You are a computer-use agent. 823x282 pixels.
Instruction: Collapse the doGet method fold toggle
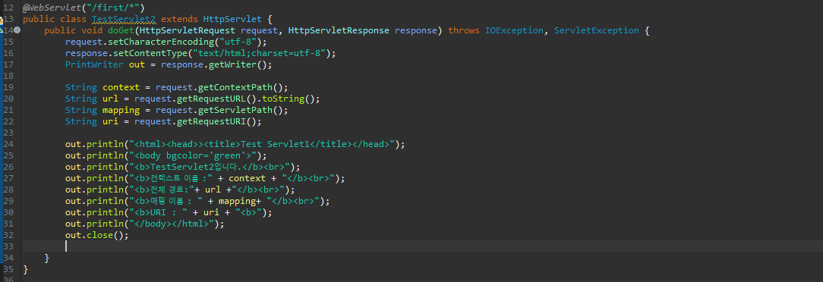pyautogui.click(x=17, y=30)
